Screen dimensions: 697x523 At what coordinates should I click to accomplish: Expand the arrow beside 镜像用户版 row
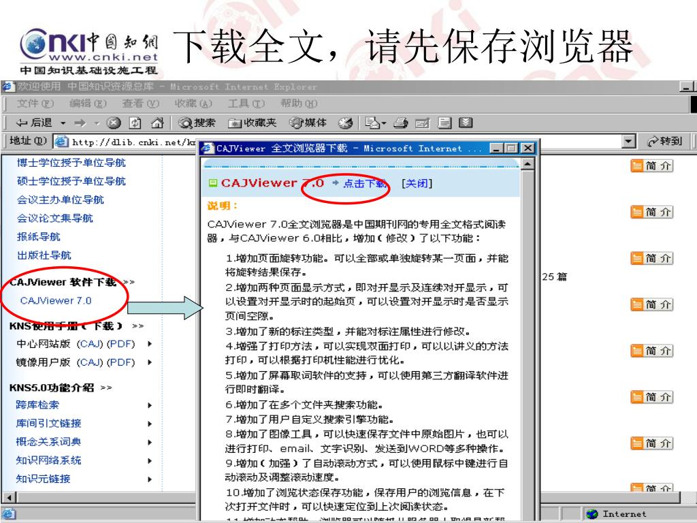(149, 363)
